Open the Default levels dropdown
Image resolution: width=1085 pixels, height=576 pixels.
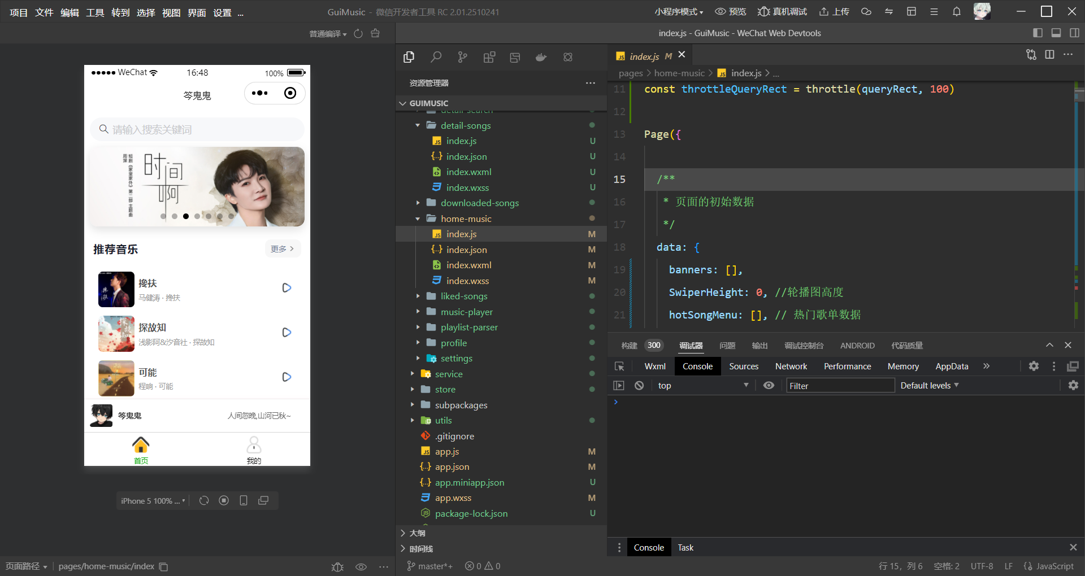click(929, 386)
